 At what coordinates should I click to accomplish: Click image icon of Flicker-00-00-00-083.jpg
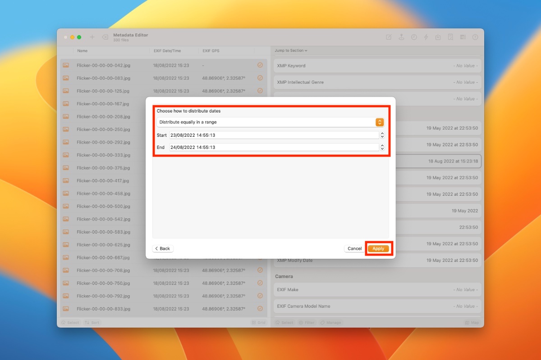tap(66, 78)
